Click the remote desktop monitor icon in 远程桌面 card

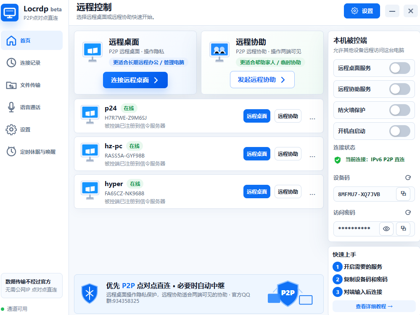(92, 52)
